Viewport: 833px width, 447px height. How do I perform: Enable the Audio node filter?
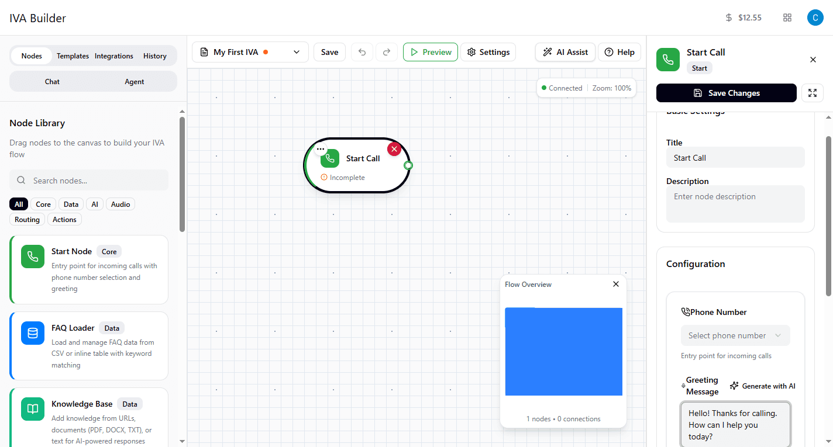click(120, 204)
